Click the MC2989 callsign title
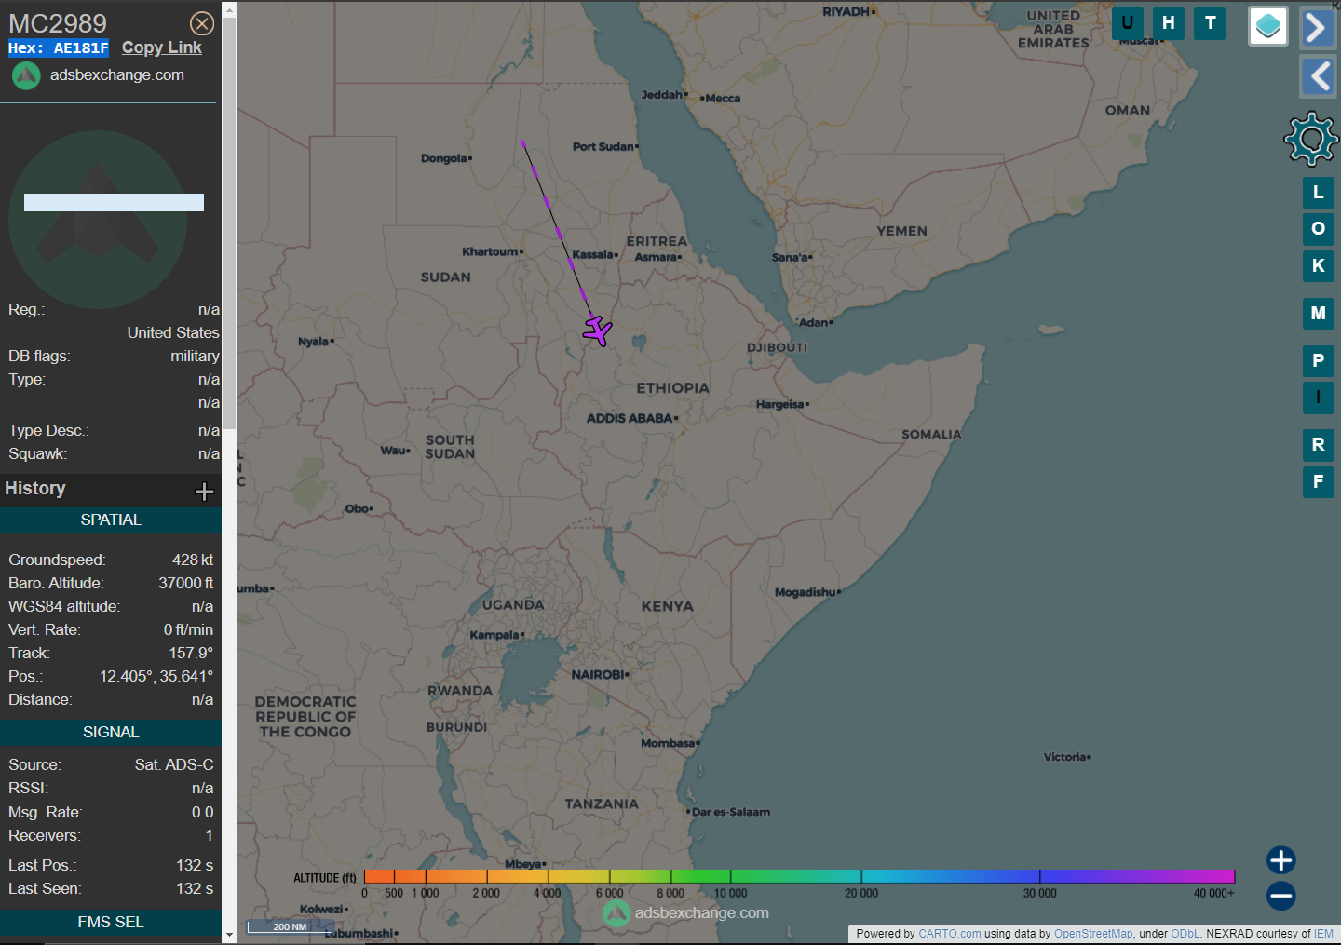This screenshot has width=1341, height=945. 58,23
